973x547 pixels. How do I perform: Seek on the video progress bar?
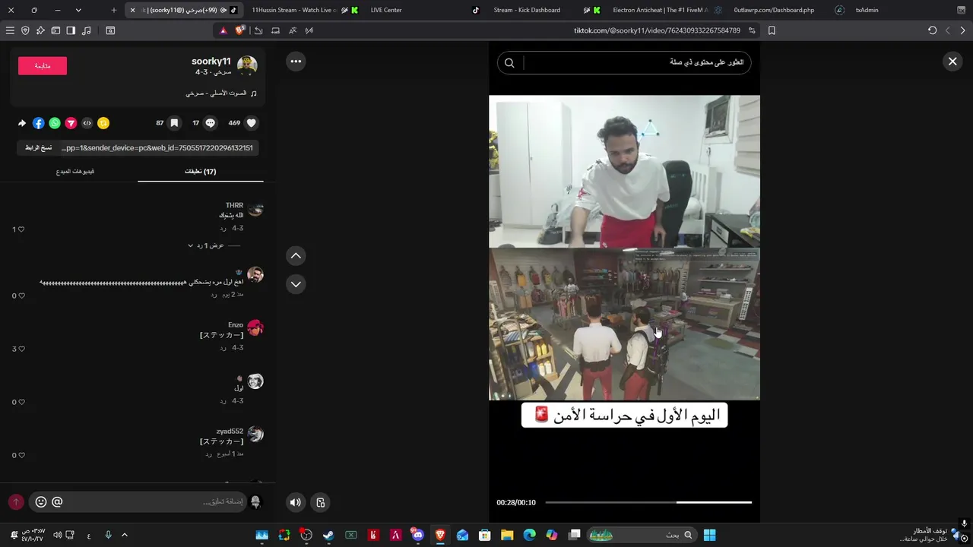pyautogui.click(x=648, y=502)
